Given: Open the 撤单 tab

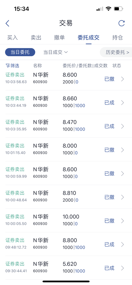Looking at the screenshot, I should pyautogui.click(x=59, y=38).
